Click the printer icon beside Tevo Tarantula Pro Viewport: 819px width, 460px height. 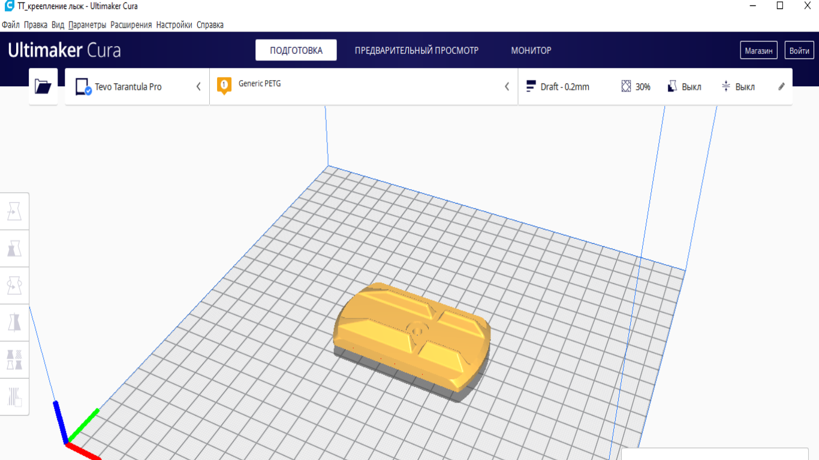pyautogui.click(x=83, y=87)
